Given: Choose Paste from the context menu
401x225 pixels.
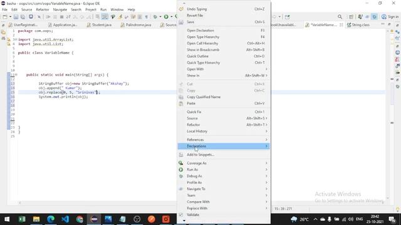Looking at the screenshot, I should coord(224,103).
